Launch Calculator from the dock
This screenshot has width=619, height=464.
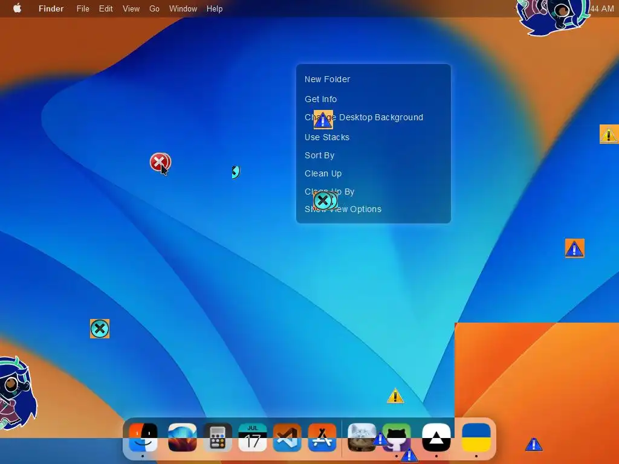point(218,437)
